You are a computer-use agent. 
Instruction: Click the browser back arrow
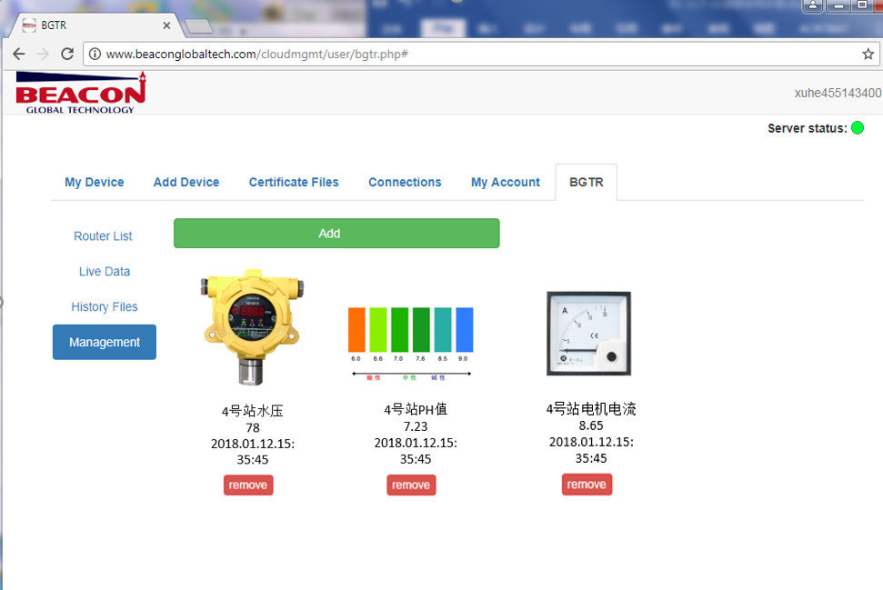pyautogui.click(x=18, y=55)
